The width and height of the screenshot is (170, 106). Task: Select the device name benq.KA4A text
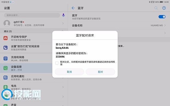tap(62, 48)
